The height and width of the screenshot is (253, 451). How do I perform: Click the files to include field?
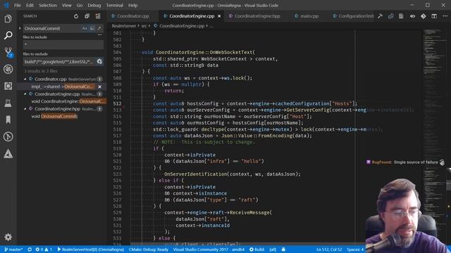pos(63,44)
